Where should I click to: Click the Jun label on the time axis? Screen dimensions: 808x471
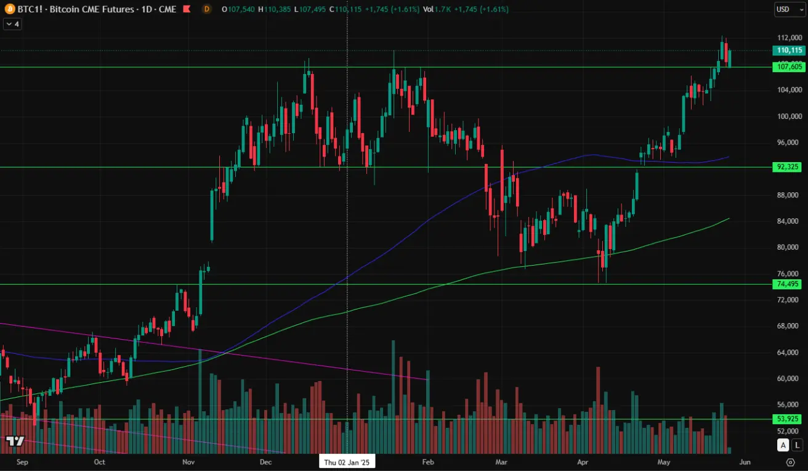745,462
